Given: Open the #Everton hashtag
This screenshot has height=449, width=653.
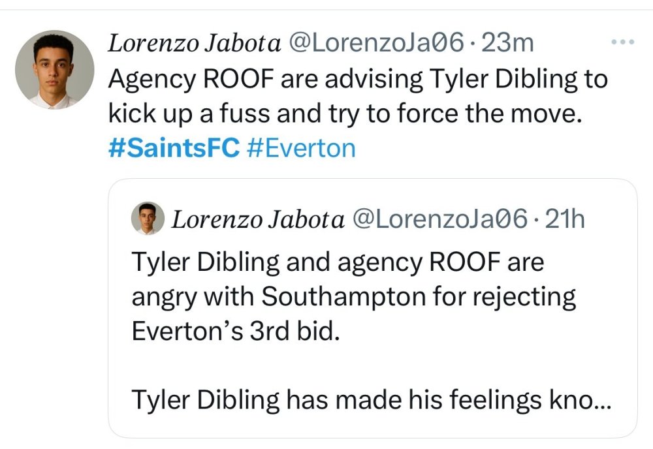Looking at the screenshot, I should [x=302, y=148].
